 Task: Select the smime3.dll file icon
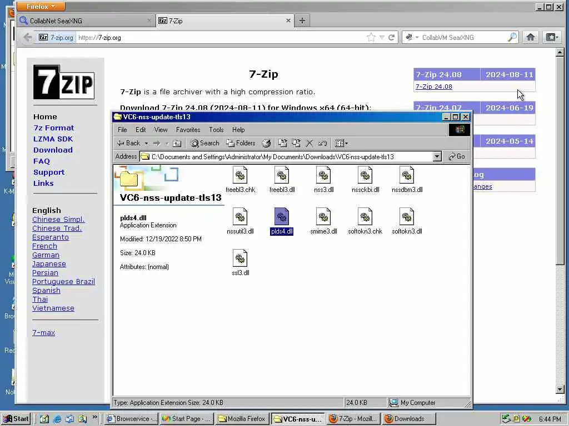pyautogui.click(x=323, y=217)
